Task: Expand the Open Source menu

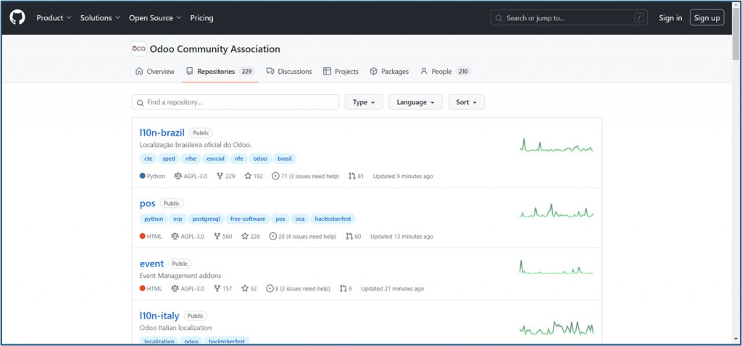Action: pyautogui.click(x=155, y=18)
